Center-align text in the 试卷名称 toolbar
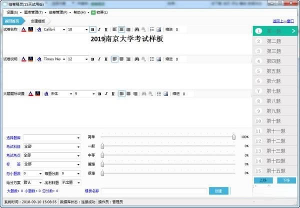This screenshot has width=300, height=208. [121, 30]
